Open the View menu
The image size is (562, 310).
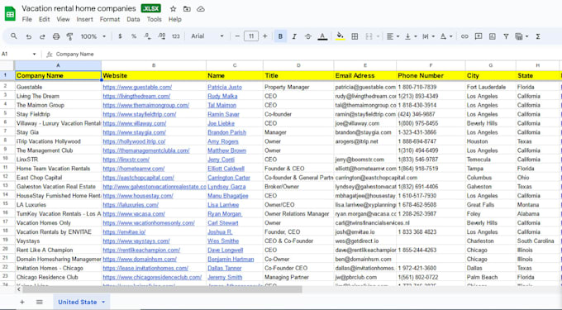[x=63, y=19]
